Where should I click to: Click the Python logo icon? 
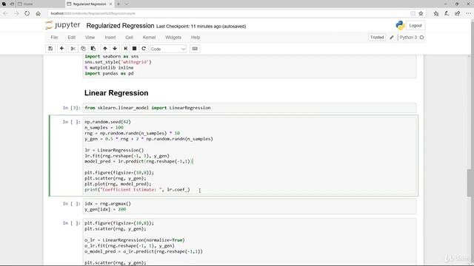[x=400, y=25]
